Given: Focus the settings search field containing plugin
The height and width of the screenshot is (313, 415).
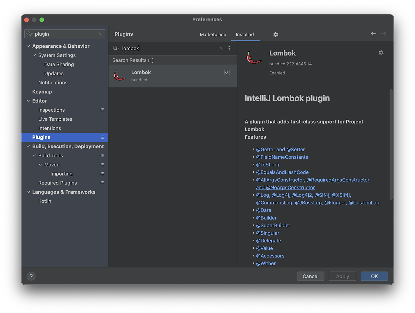Looking at the screenshot, I should [x=65, y=34].
